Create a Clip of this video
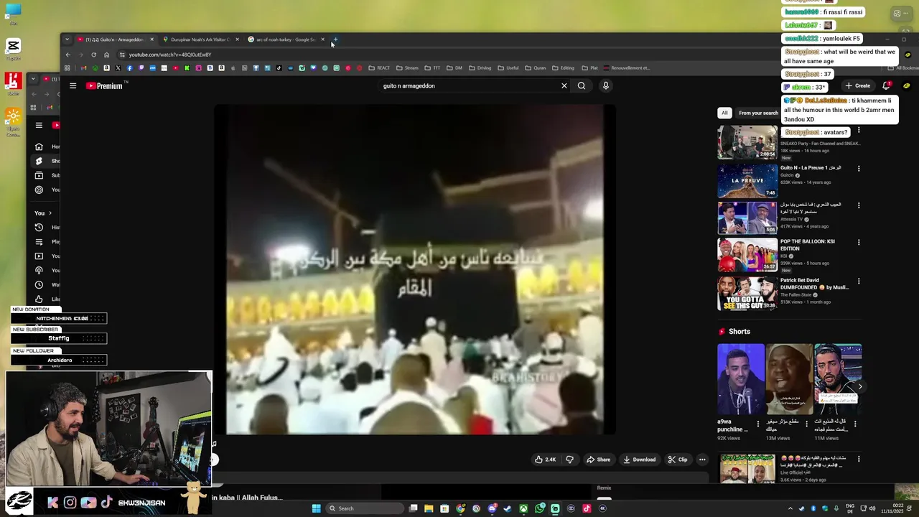 677,460
